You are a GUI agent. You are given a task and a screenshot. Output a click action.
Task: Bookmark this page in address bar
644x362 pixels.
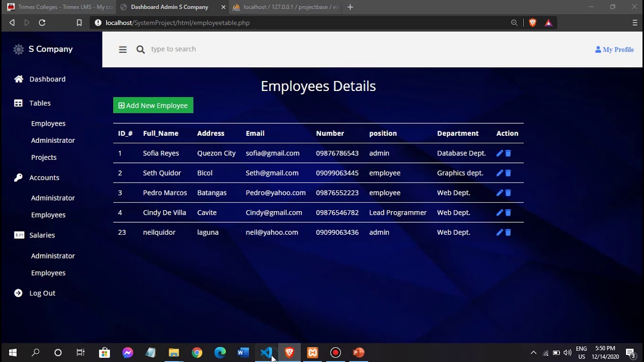point(79,23)
